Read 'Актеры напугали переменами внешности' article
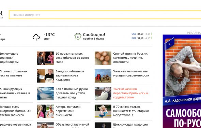Image resolution: width=201 pixels, height=128 pixels. click(68, 111)
